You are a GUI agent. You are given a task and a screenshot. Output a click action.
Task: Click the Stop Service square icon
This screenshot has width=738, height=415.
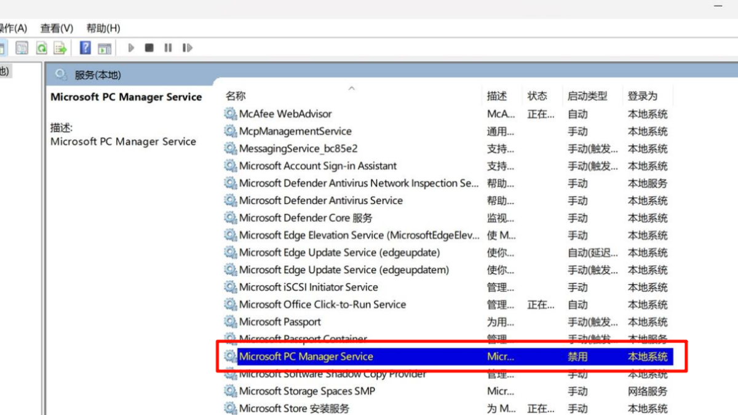click(x=149, y=48)
